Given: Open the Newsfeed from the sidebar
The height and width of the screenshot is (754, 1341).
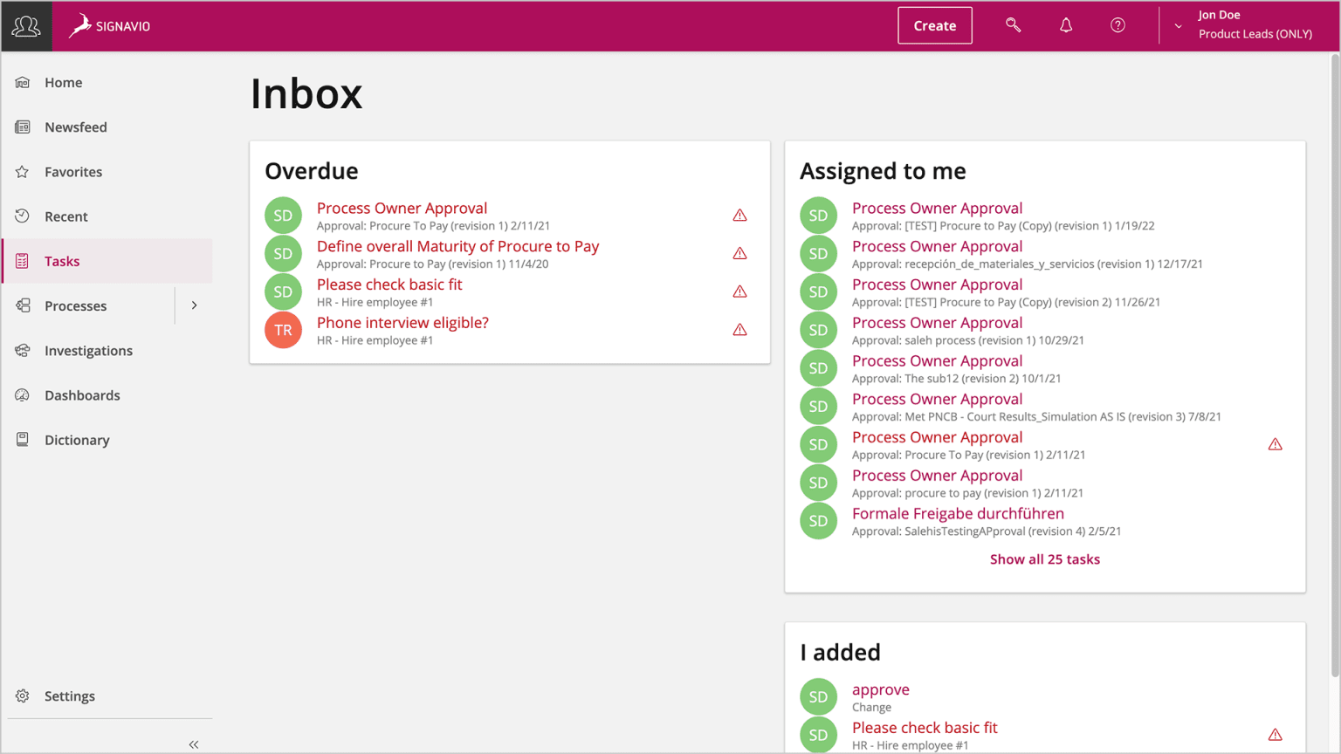Looking at the screenshot, I should (x=76, y=127).
